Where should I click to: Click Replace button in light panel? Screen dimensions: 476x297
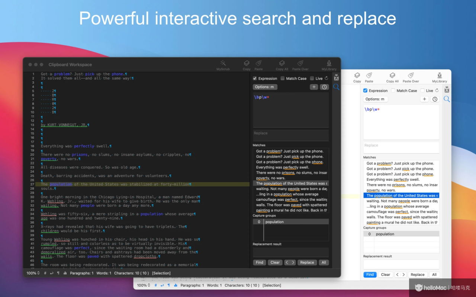point(418,275)
